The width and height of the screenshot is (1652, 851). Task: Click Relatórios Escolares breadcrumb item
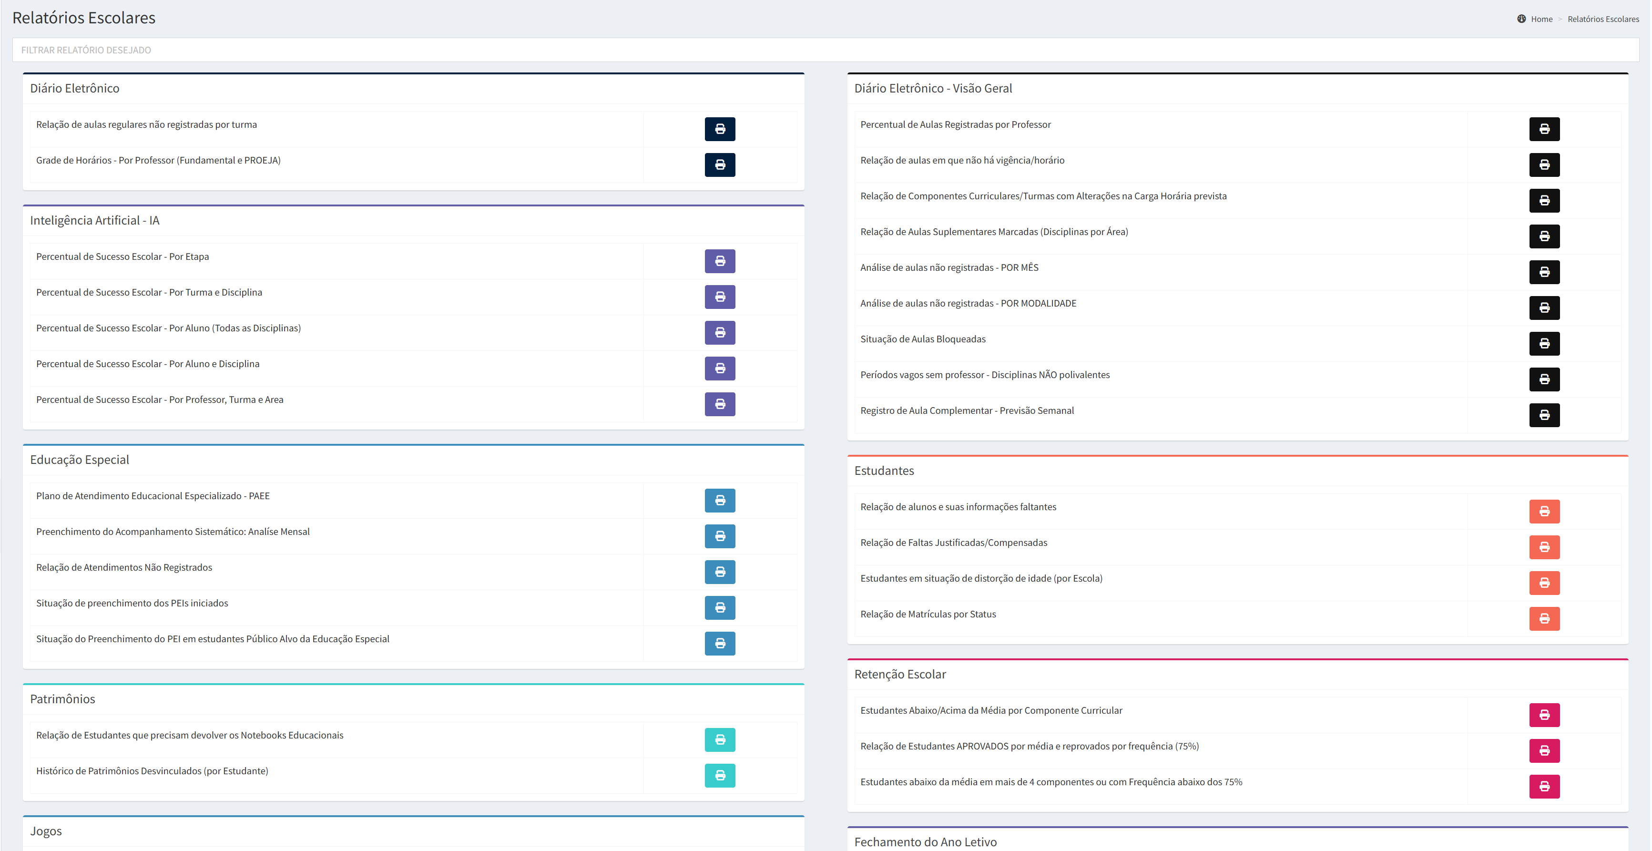coord(1602,19)
